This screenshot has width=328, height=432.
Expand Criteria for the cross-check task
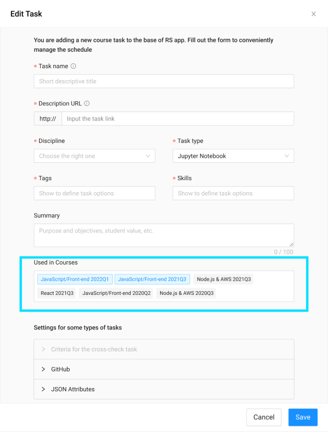[x=164, y=349]
